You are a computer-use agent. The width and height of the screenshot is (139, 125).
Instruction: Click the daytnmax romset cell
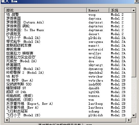click(96, 30)
